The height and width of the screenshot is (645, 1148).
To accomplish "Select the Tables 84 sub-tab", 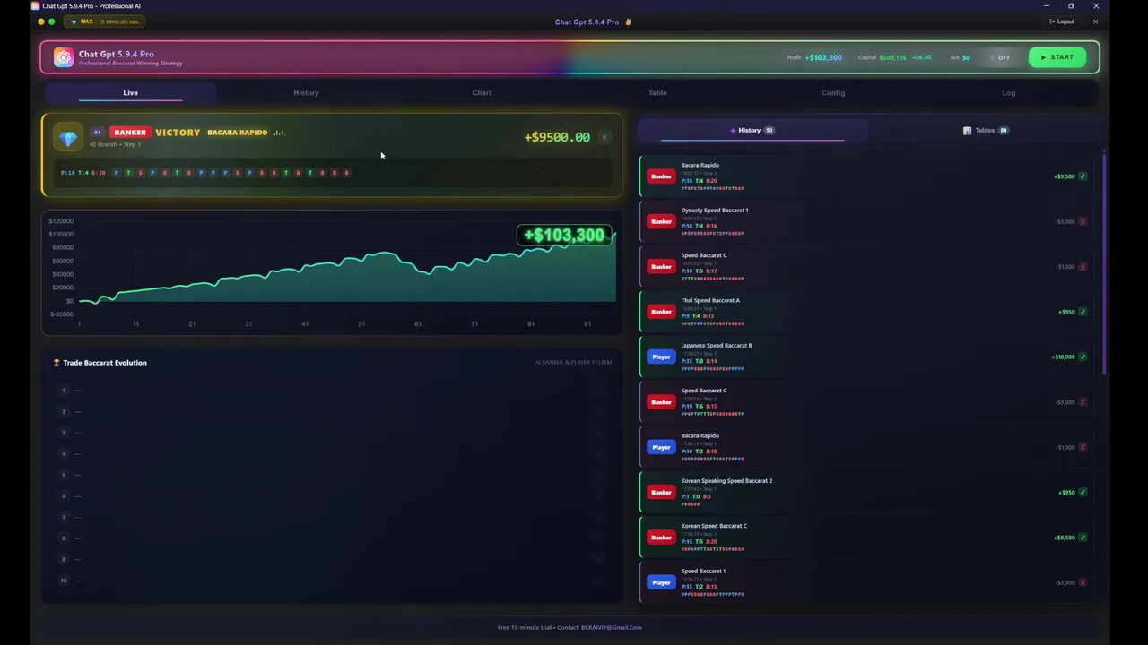I will pyautogui.click(x=986, y=131).
